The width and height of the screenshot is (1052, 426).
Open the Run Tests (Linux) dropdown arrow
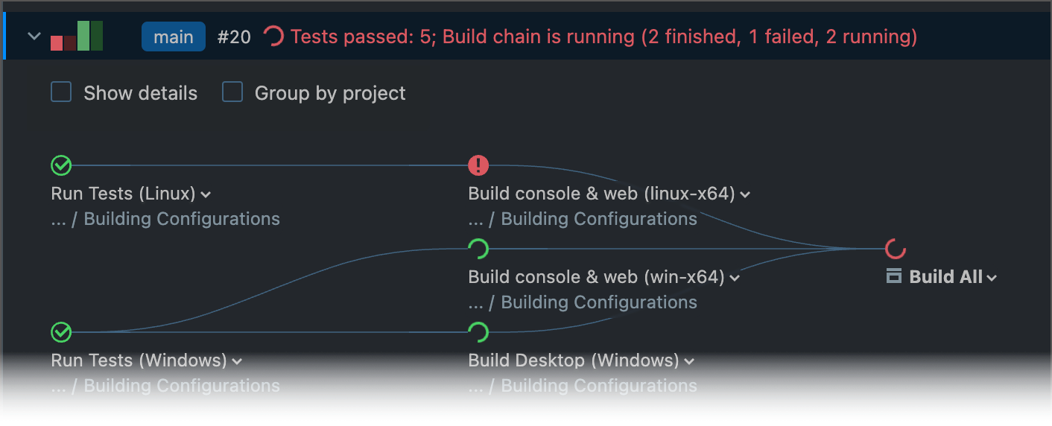pyautogui.click(x=206, y=195)
